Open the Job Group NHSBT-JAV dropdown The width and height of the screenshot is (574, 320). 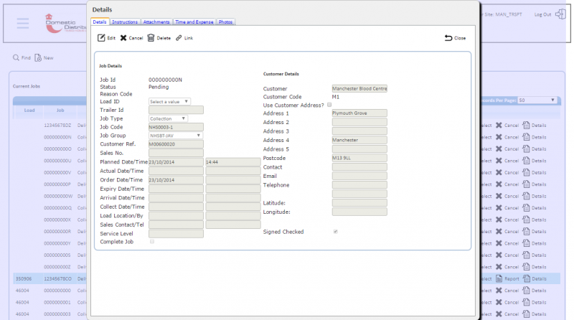[x=176, y=136]
